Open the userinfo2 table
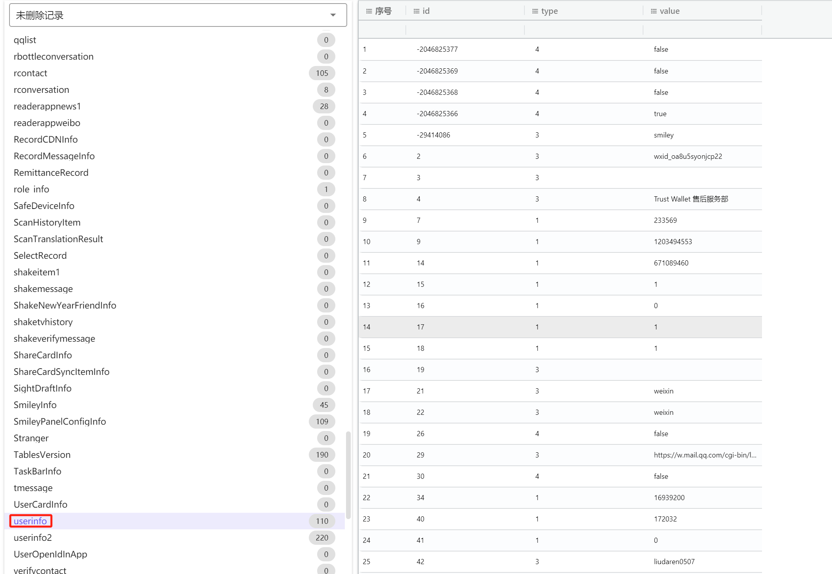The width and height of the screenshot is (832, 574). (x=33, y=538)
